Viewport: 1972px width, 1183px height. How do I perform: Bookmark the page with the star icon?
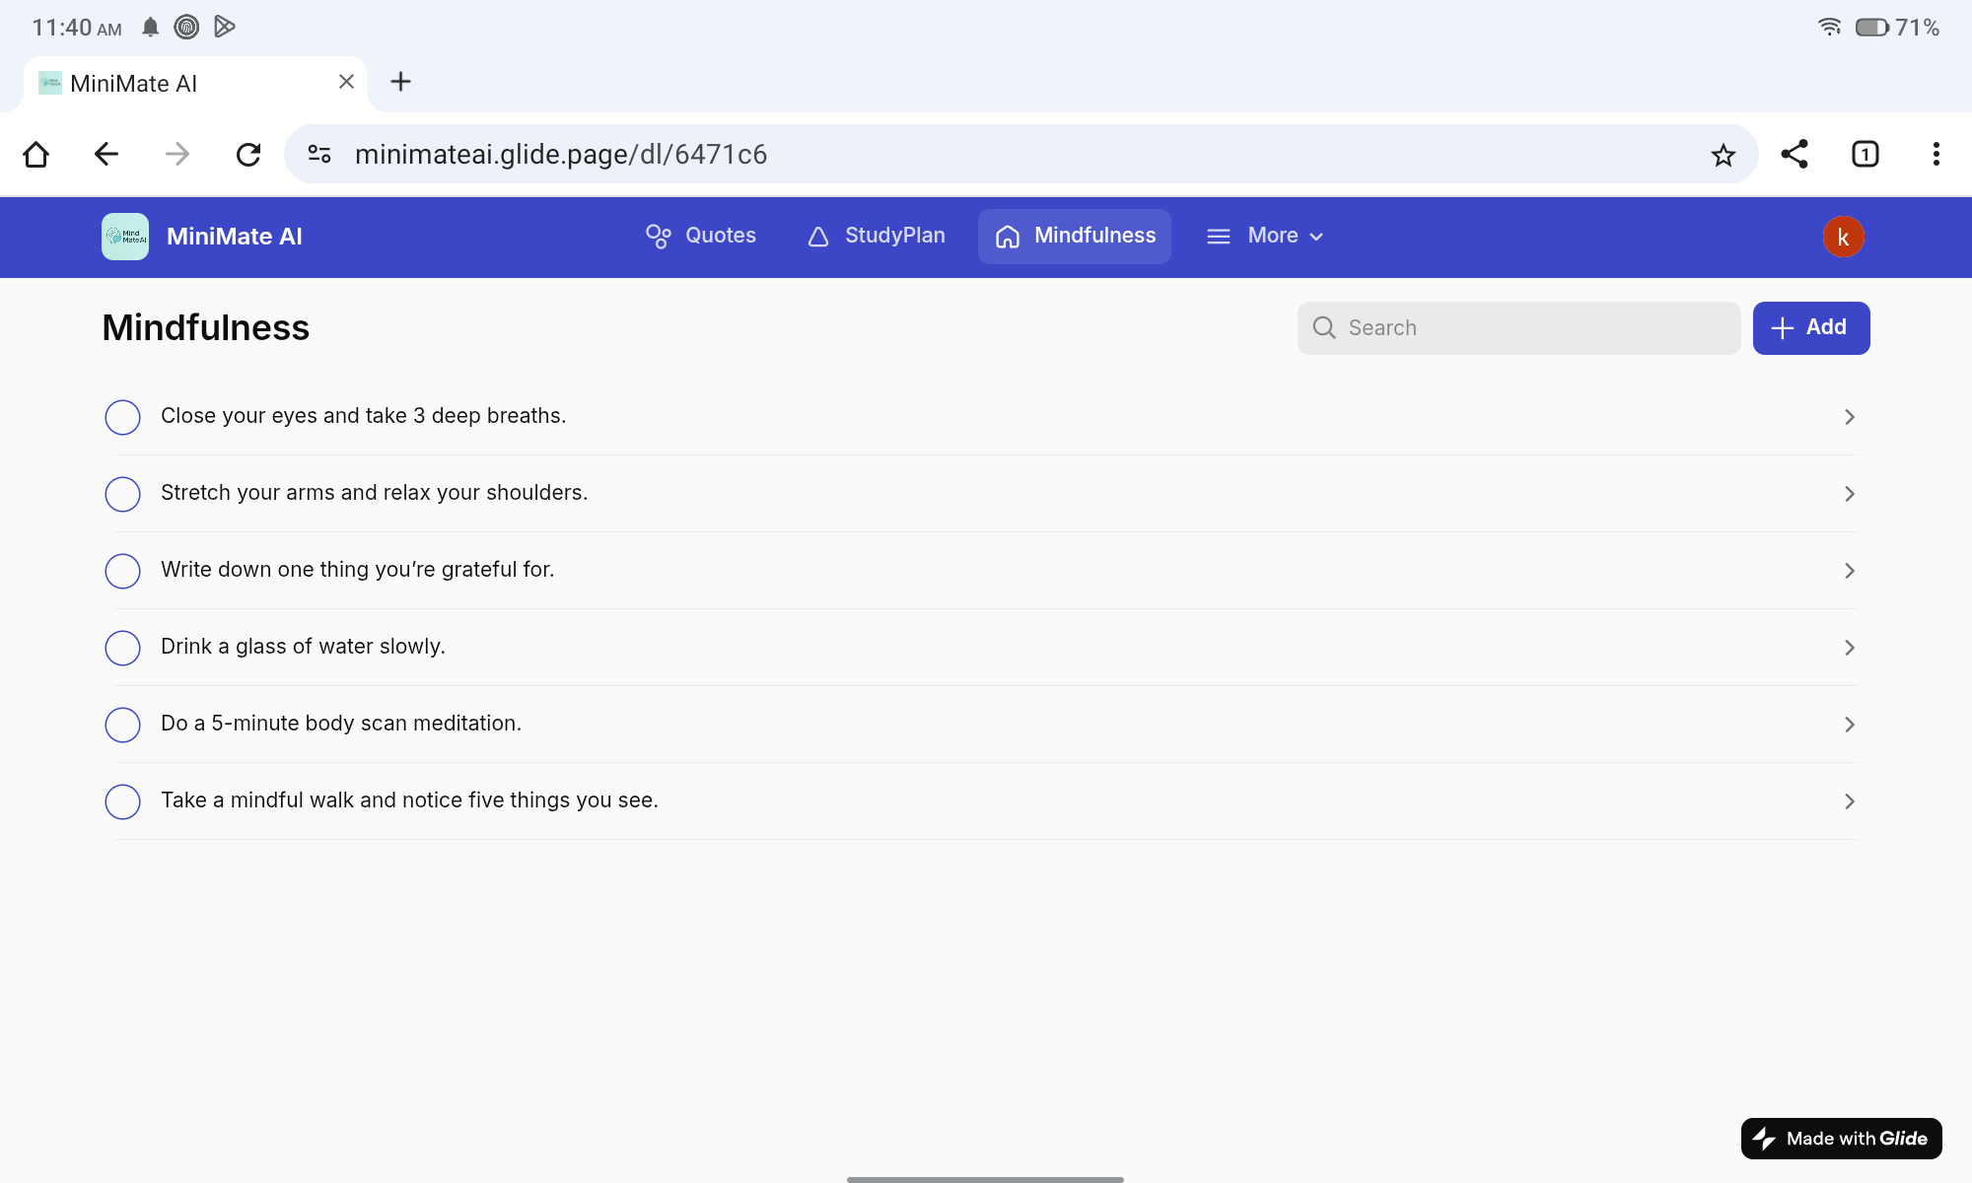(1723, 155)
